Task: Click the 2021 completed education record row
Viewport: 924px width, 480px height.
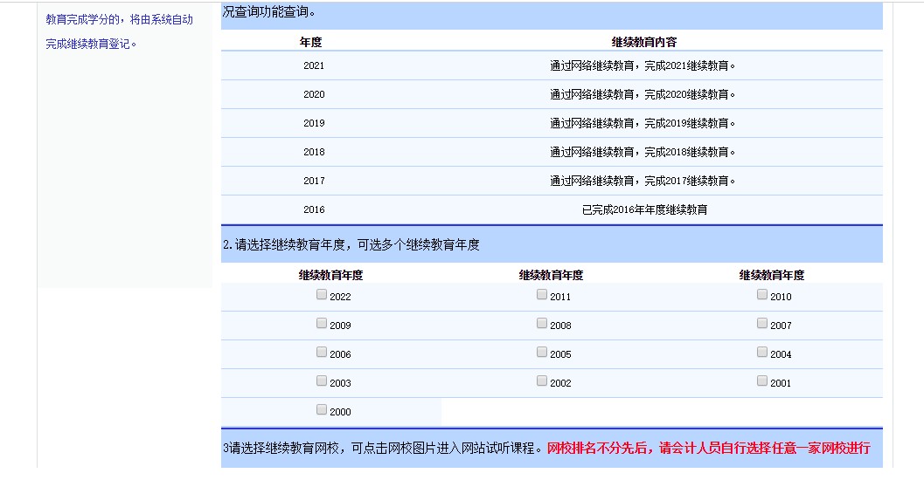Action: (643, 65)
